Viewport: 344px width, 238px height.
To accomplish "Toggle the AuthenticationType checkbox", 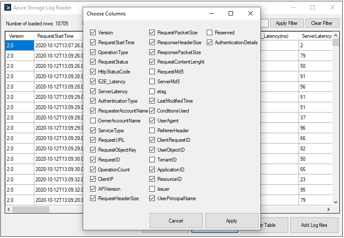I will 93,101.
